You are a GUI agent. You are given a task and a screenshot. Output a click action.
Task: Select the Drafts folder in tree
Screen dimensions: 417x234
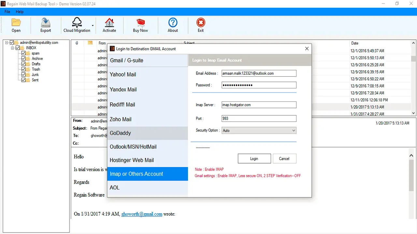[36, 64]
